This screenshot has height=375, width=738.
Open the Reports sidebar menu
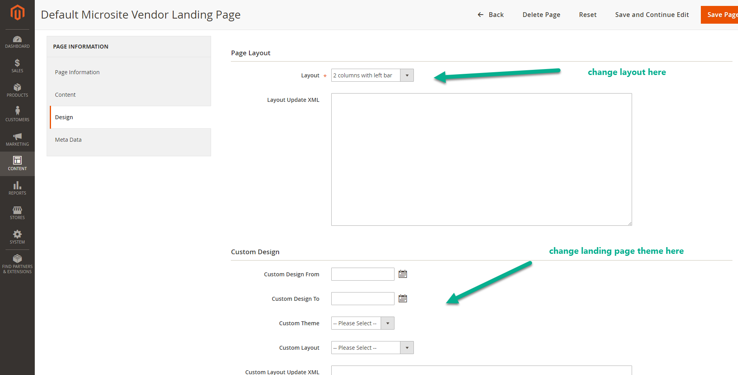pos(17,188)
